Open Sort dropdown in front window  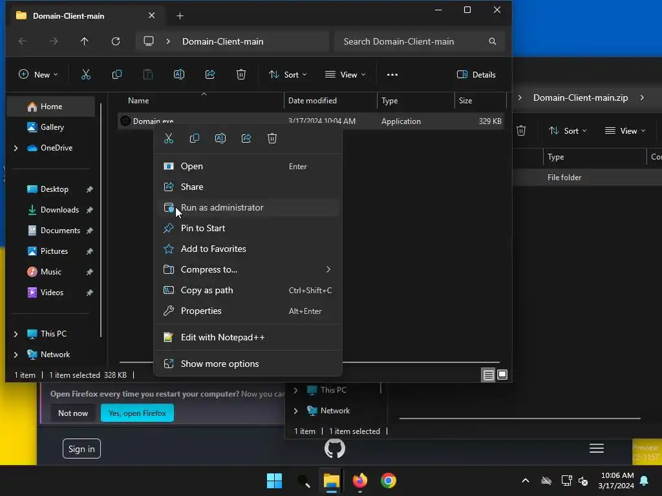point(288,75)
